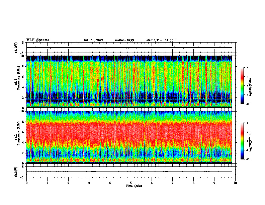265x205 pixels.
Task: Click the ch.1 colorbar log(PSD) unit label
Action: (x=251, y=87)
